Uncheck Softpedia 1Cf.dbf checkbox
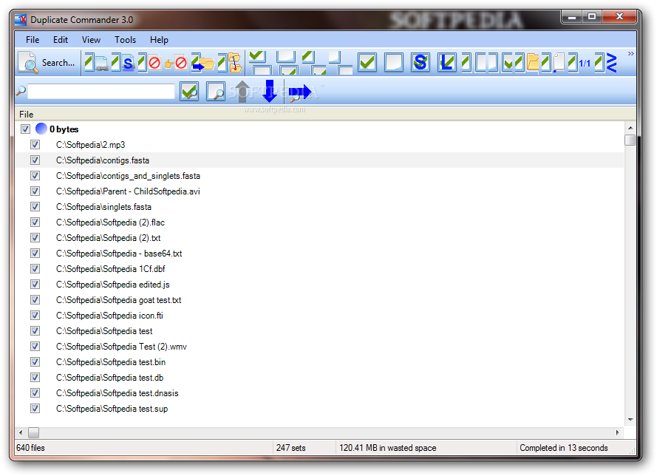 pos(35,268)
